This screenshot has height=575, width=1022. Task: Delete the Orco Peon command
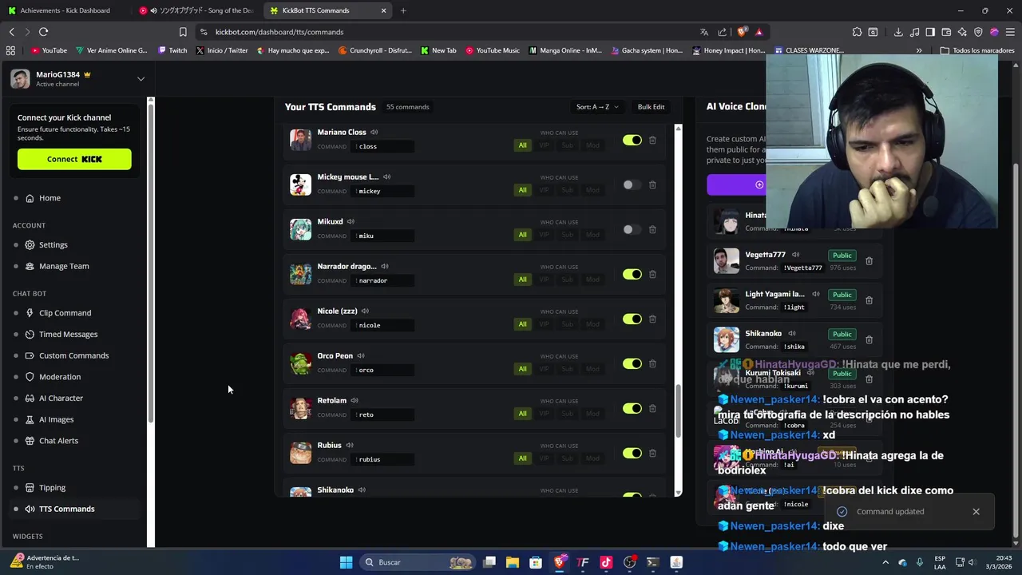coord(652,363)
